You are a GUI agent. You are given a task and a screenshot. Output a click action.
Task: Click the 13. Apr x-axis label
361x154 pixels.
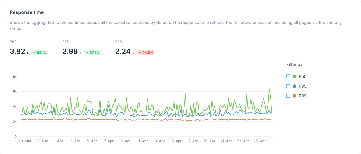tap(159, 141)
